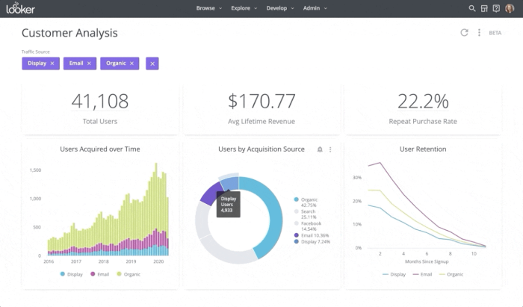The height and width of the screenshot is (307, 523).
Task: Toggle Search 25.11% in donut legend
Action: click(305, 214)
